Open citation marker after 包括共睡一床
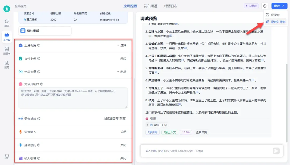290x165 pixels. click(253, 80)
